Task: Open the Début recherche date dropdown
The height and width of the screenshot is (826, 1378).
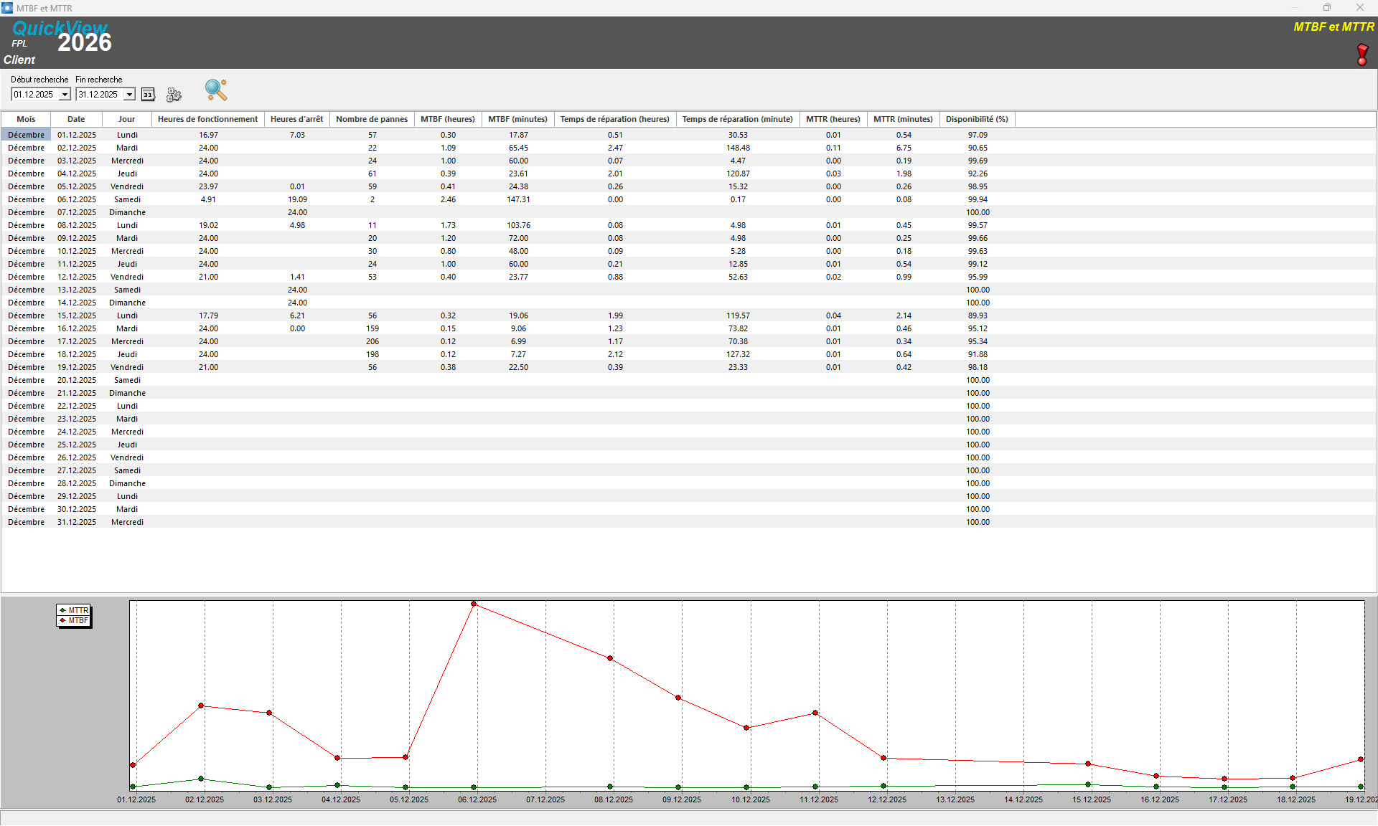Action: pyautogui.click(x=65, y=95)
